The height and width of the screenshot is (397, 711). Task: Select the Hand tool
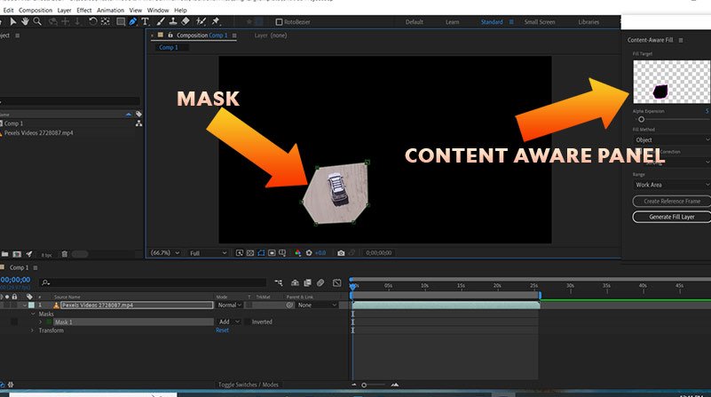(25, 21)
